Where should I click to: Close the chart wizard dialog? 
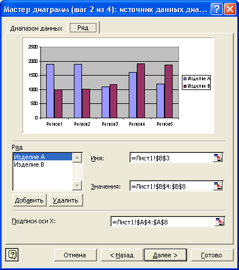click(230, 9)
